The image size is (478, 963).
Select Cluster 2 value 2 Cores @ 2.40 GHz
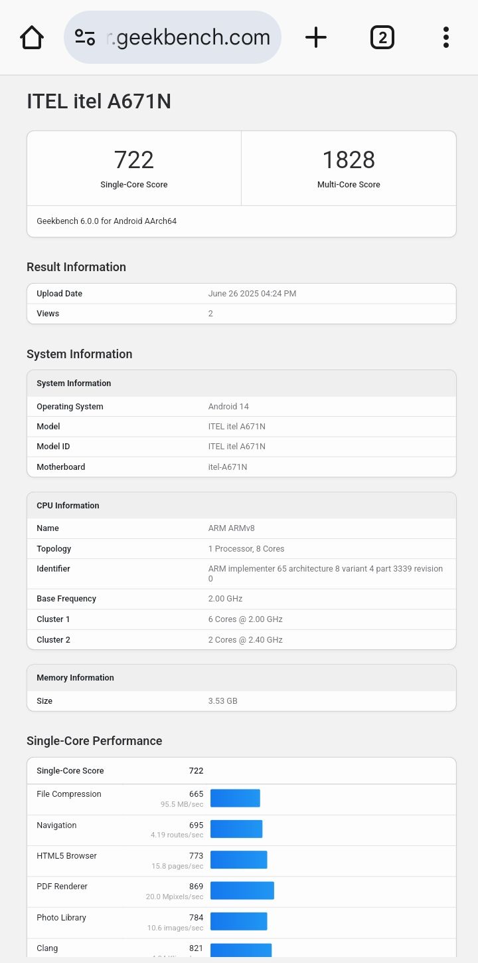(x=246, y=640)
